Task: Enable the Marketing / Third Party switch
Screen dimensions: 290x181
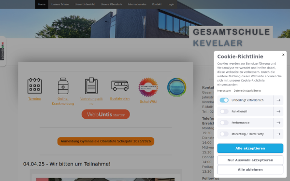Action: tap(224, 134)
